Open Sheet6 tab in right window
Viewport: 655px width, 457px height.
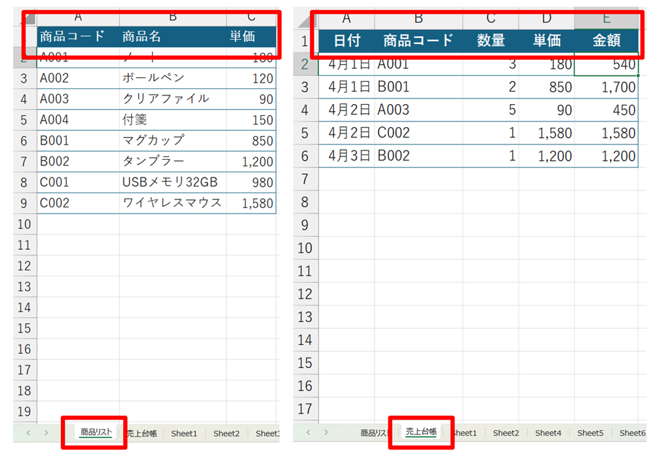[x=633, y=433]
